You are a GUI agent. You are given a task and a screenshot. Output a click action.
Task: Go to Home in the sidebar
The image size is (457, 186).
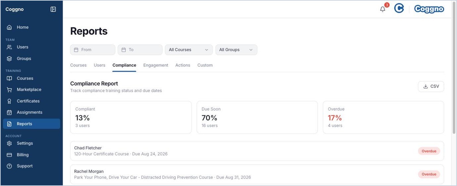(x=31, y=27)
